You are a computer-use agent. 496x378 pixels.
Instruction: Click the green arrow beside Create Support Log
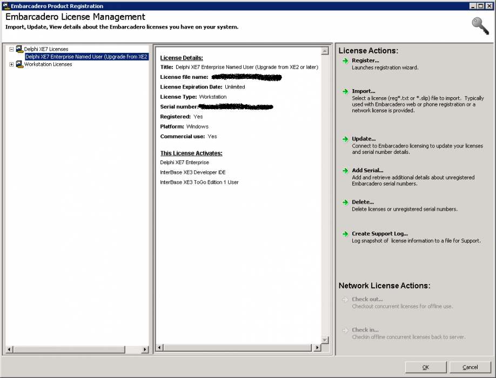[x=345, y=234]
